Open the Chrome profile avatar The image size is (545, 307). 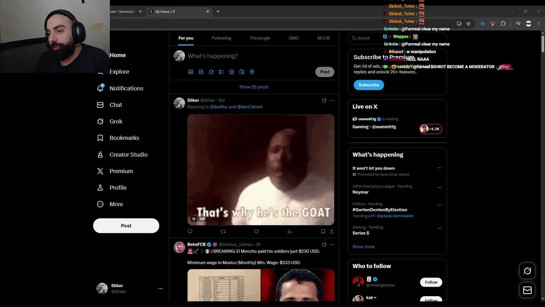pyautogui.click(x=528, y=24)
